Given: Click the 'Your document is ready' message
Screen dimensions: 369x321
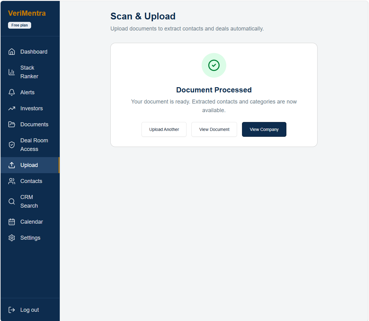Looking at the screenshot, I should (x=214, y=106).
